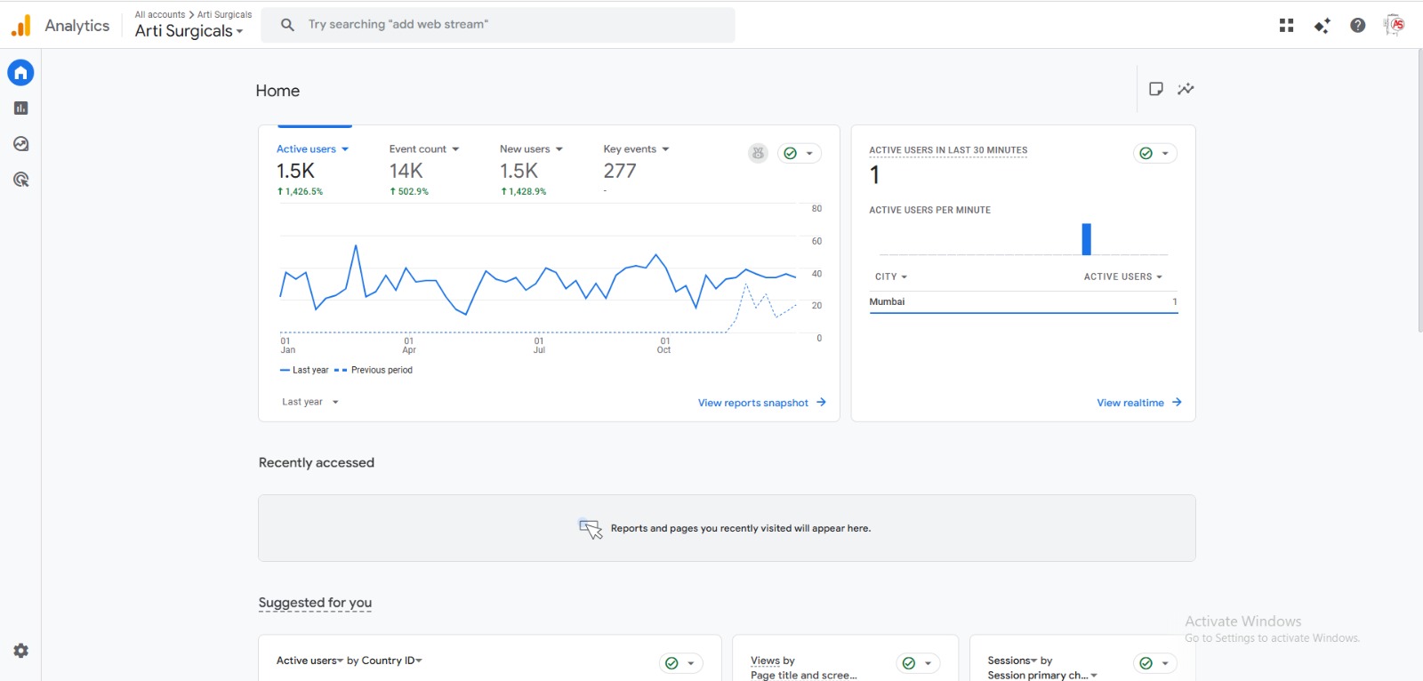
Task: Click the blue bar in per-minute chart
Action: [1086, 239]
